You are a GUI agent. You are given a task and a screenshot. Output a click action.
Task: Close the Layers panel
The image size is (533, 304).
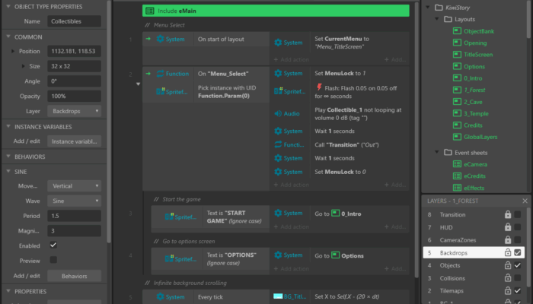(524, 201)
